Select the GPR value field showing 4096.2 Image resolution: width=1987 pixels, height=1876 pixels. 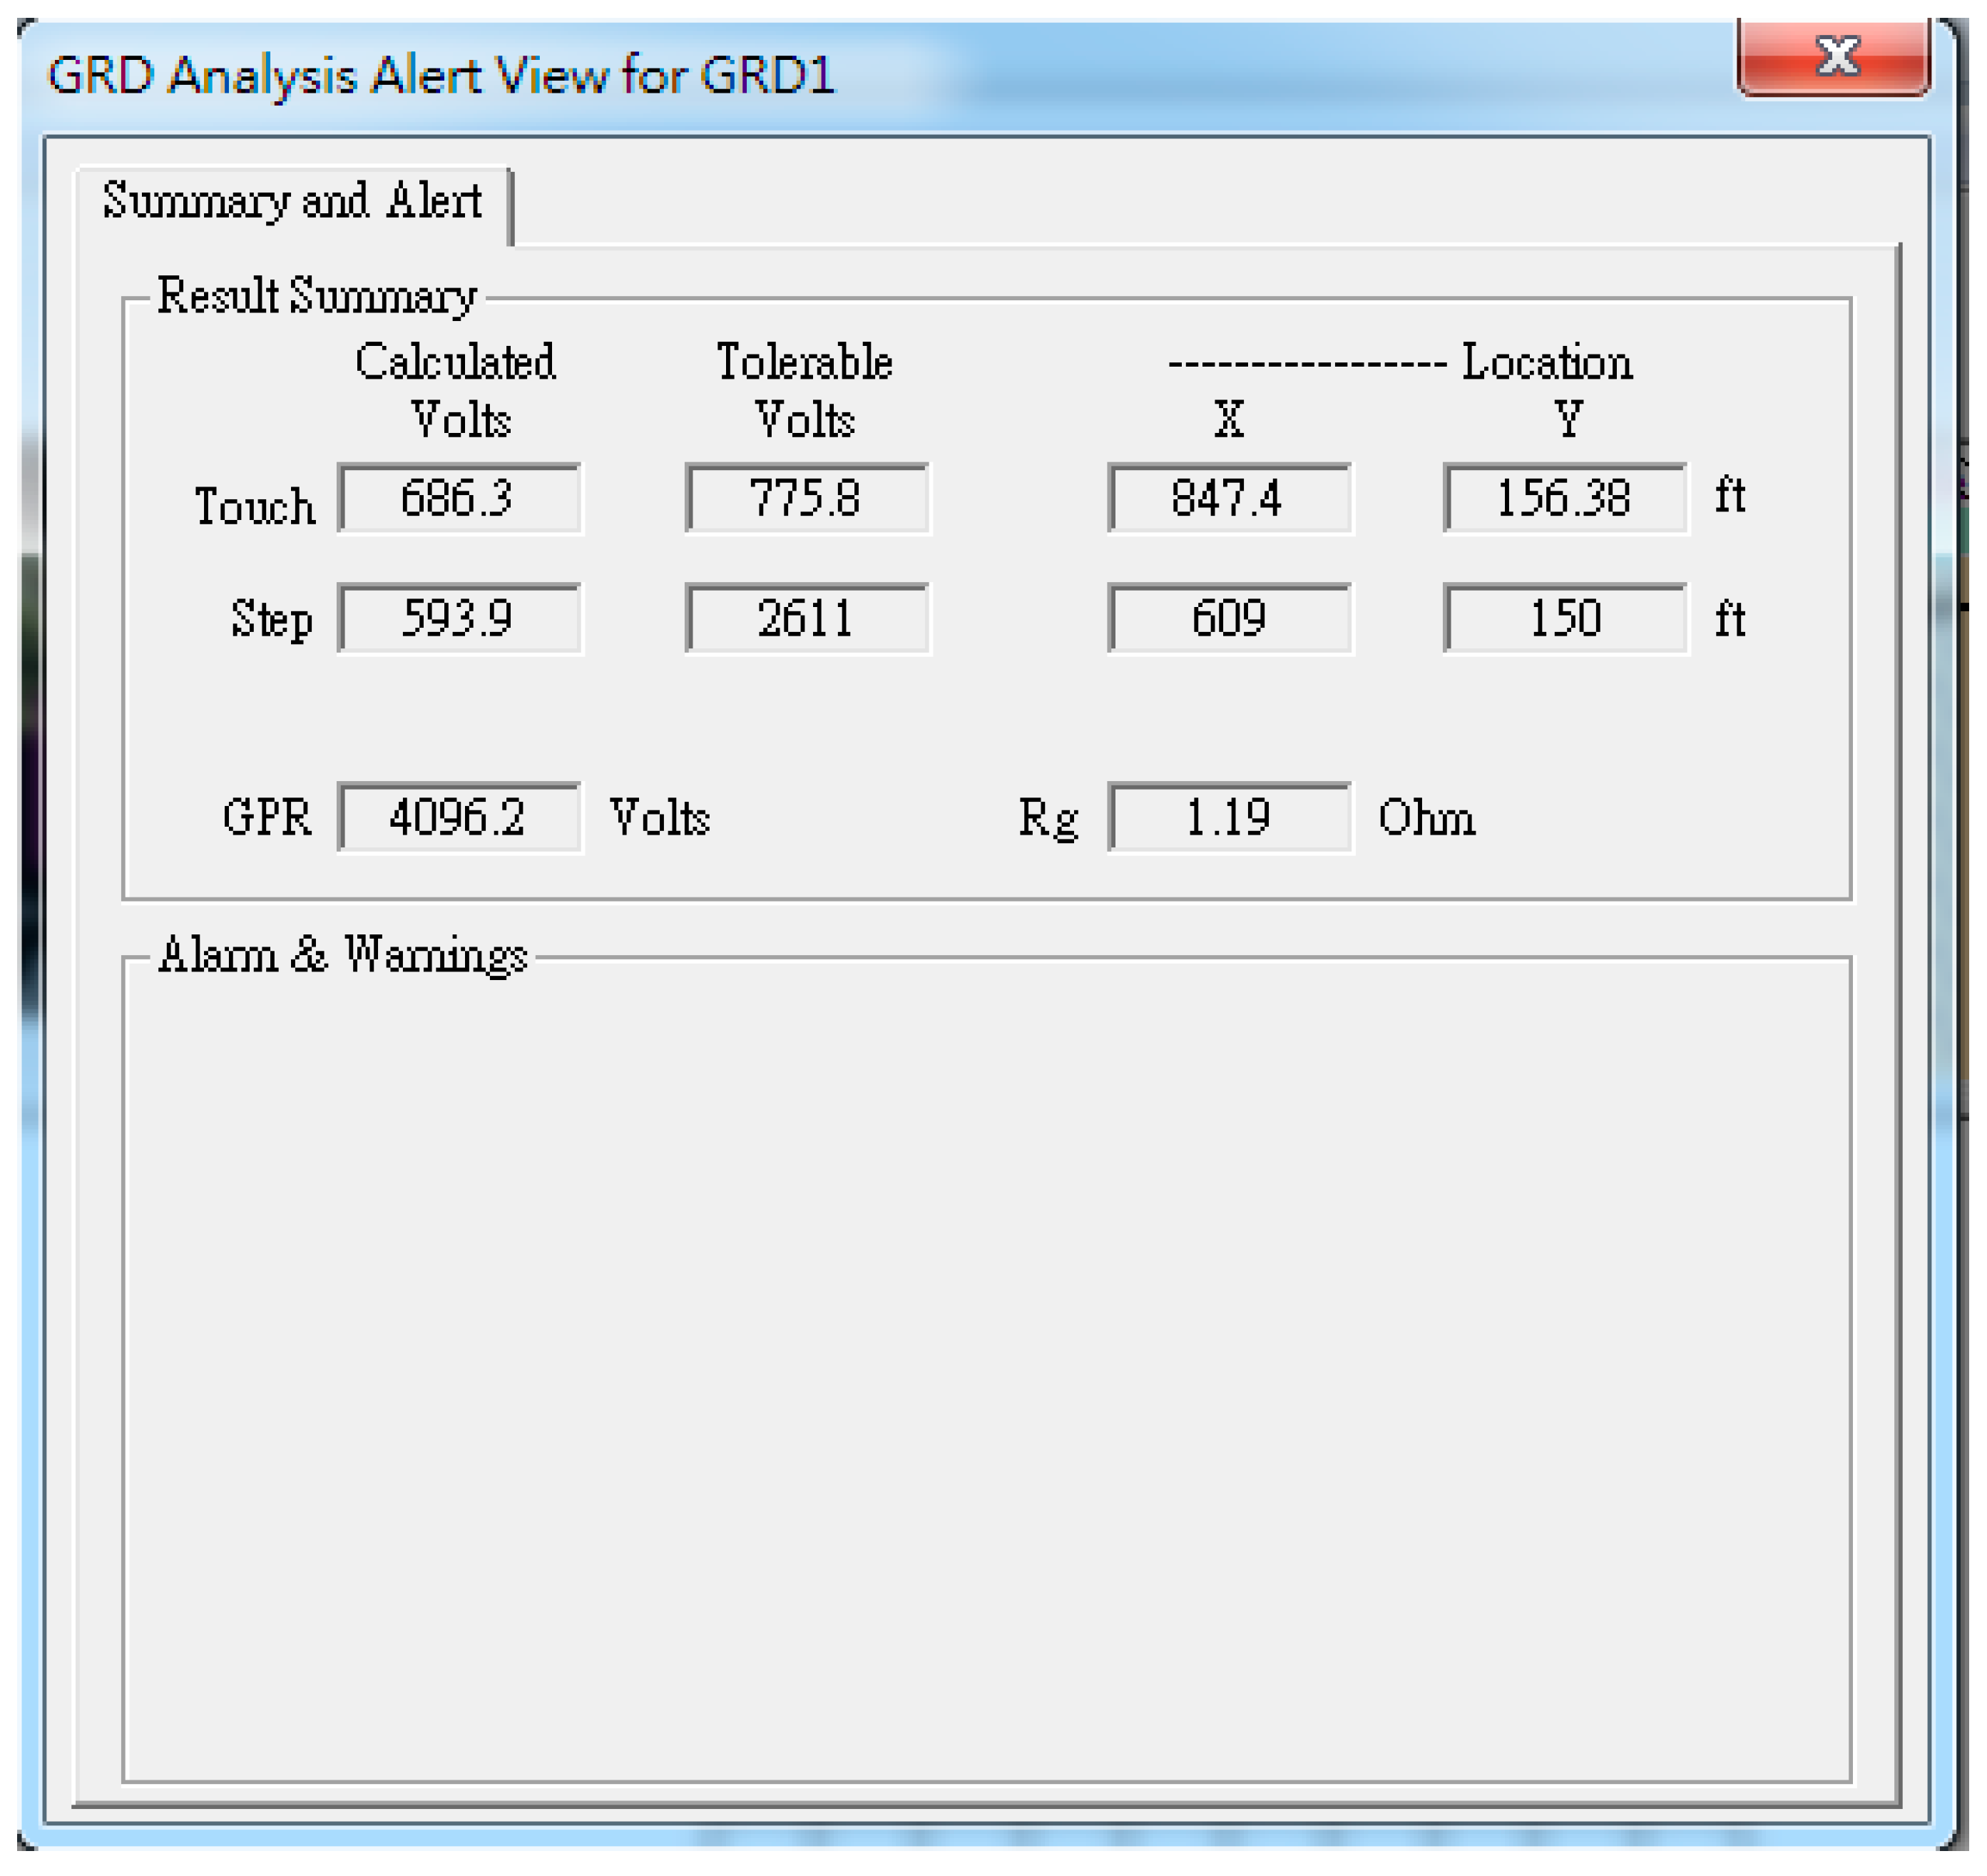coord(461,818)
